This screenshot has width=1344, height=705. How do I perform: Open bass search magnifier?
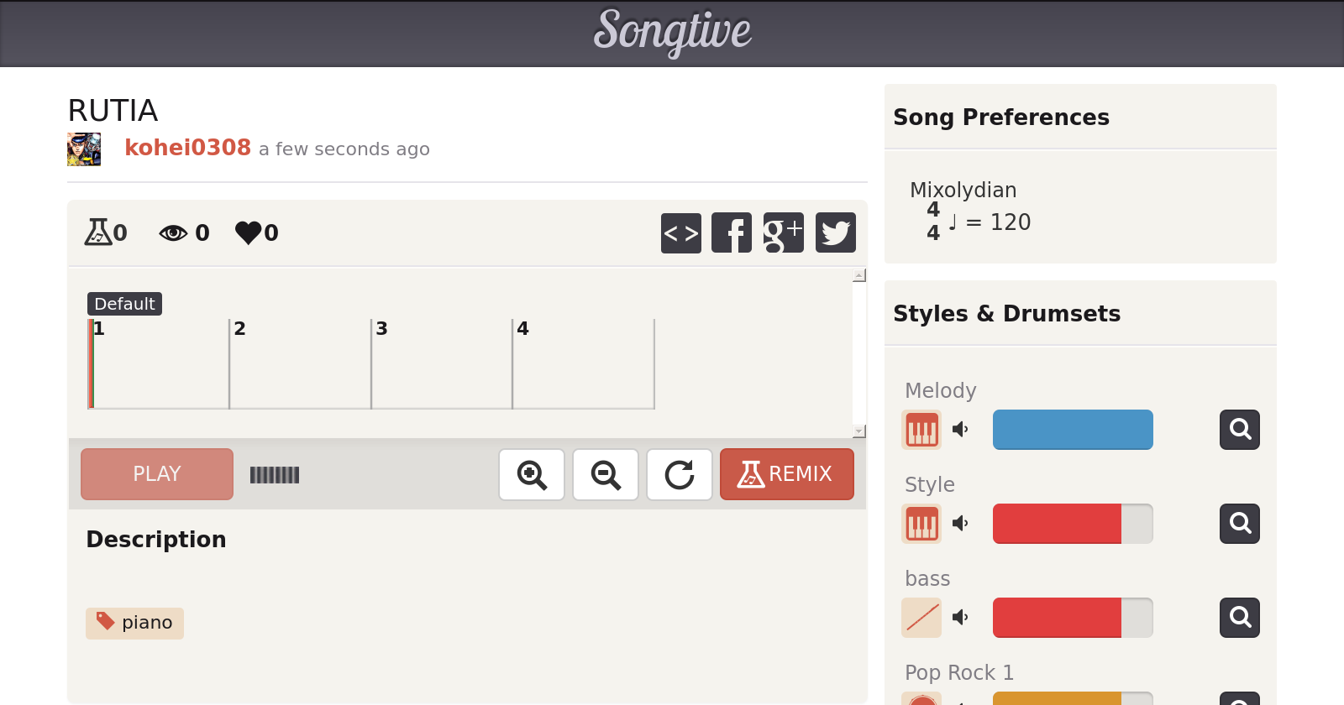click(x=1239, y=618)
